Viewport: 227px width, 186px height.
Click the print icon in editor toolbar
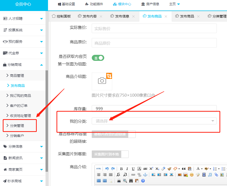[119, 181]
